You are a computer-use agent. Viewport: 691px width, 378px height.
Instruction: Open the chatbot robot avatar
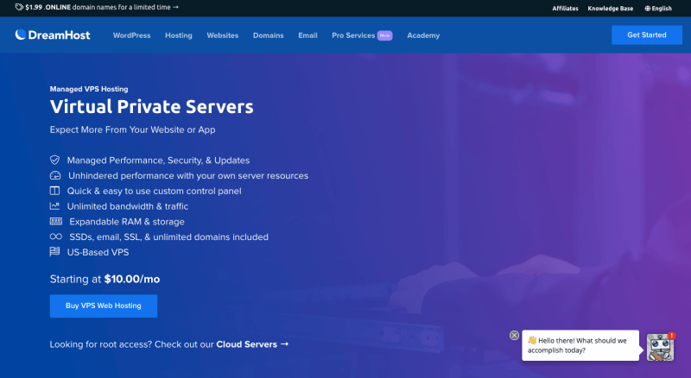660,347
